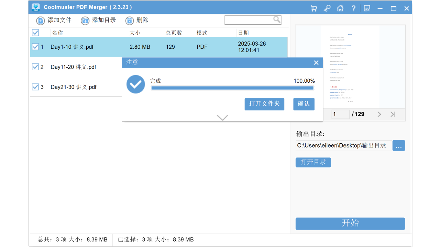
Task: Toggle the checkbox for Day21-30 讲义.pdf
Action: point(35,87)
